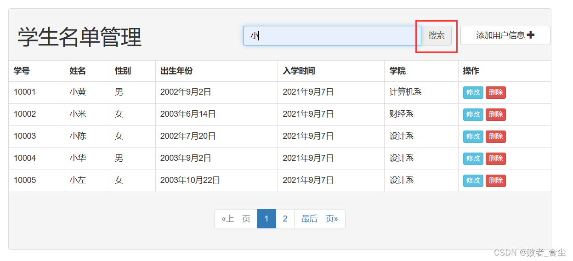This screenshot has height=261, width=573.
Task: Click the name 小左
Action: [x=78, y=180]
